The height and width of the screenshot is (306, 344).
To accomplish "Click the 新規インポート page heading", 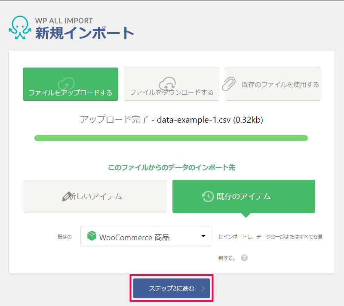I will pos(85,33).
